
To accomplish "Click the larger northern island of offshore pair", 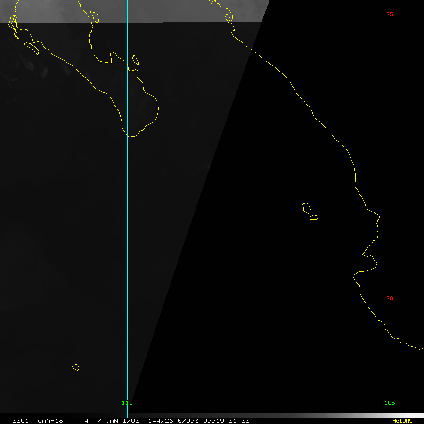I will pos(306,208).
